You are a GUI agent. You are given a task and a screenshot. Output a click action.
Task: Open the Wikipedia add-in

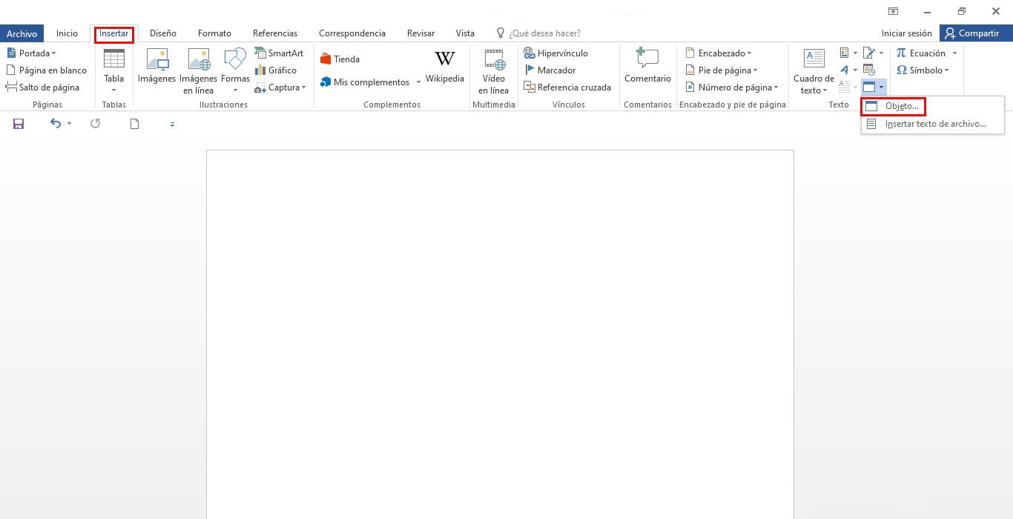pos(444,67)
